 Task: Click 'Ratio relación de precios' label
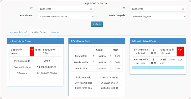pos(167,51)
